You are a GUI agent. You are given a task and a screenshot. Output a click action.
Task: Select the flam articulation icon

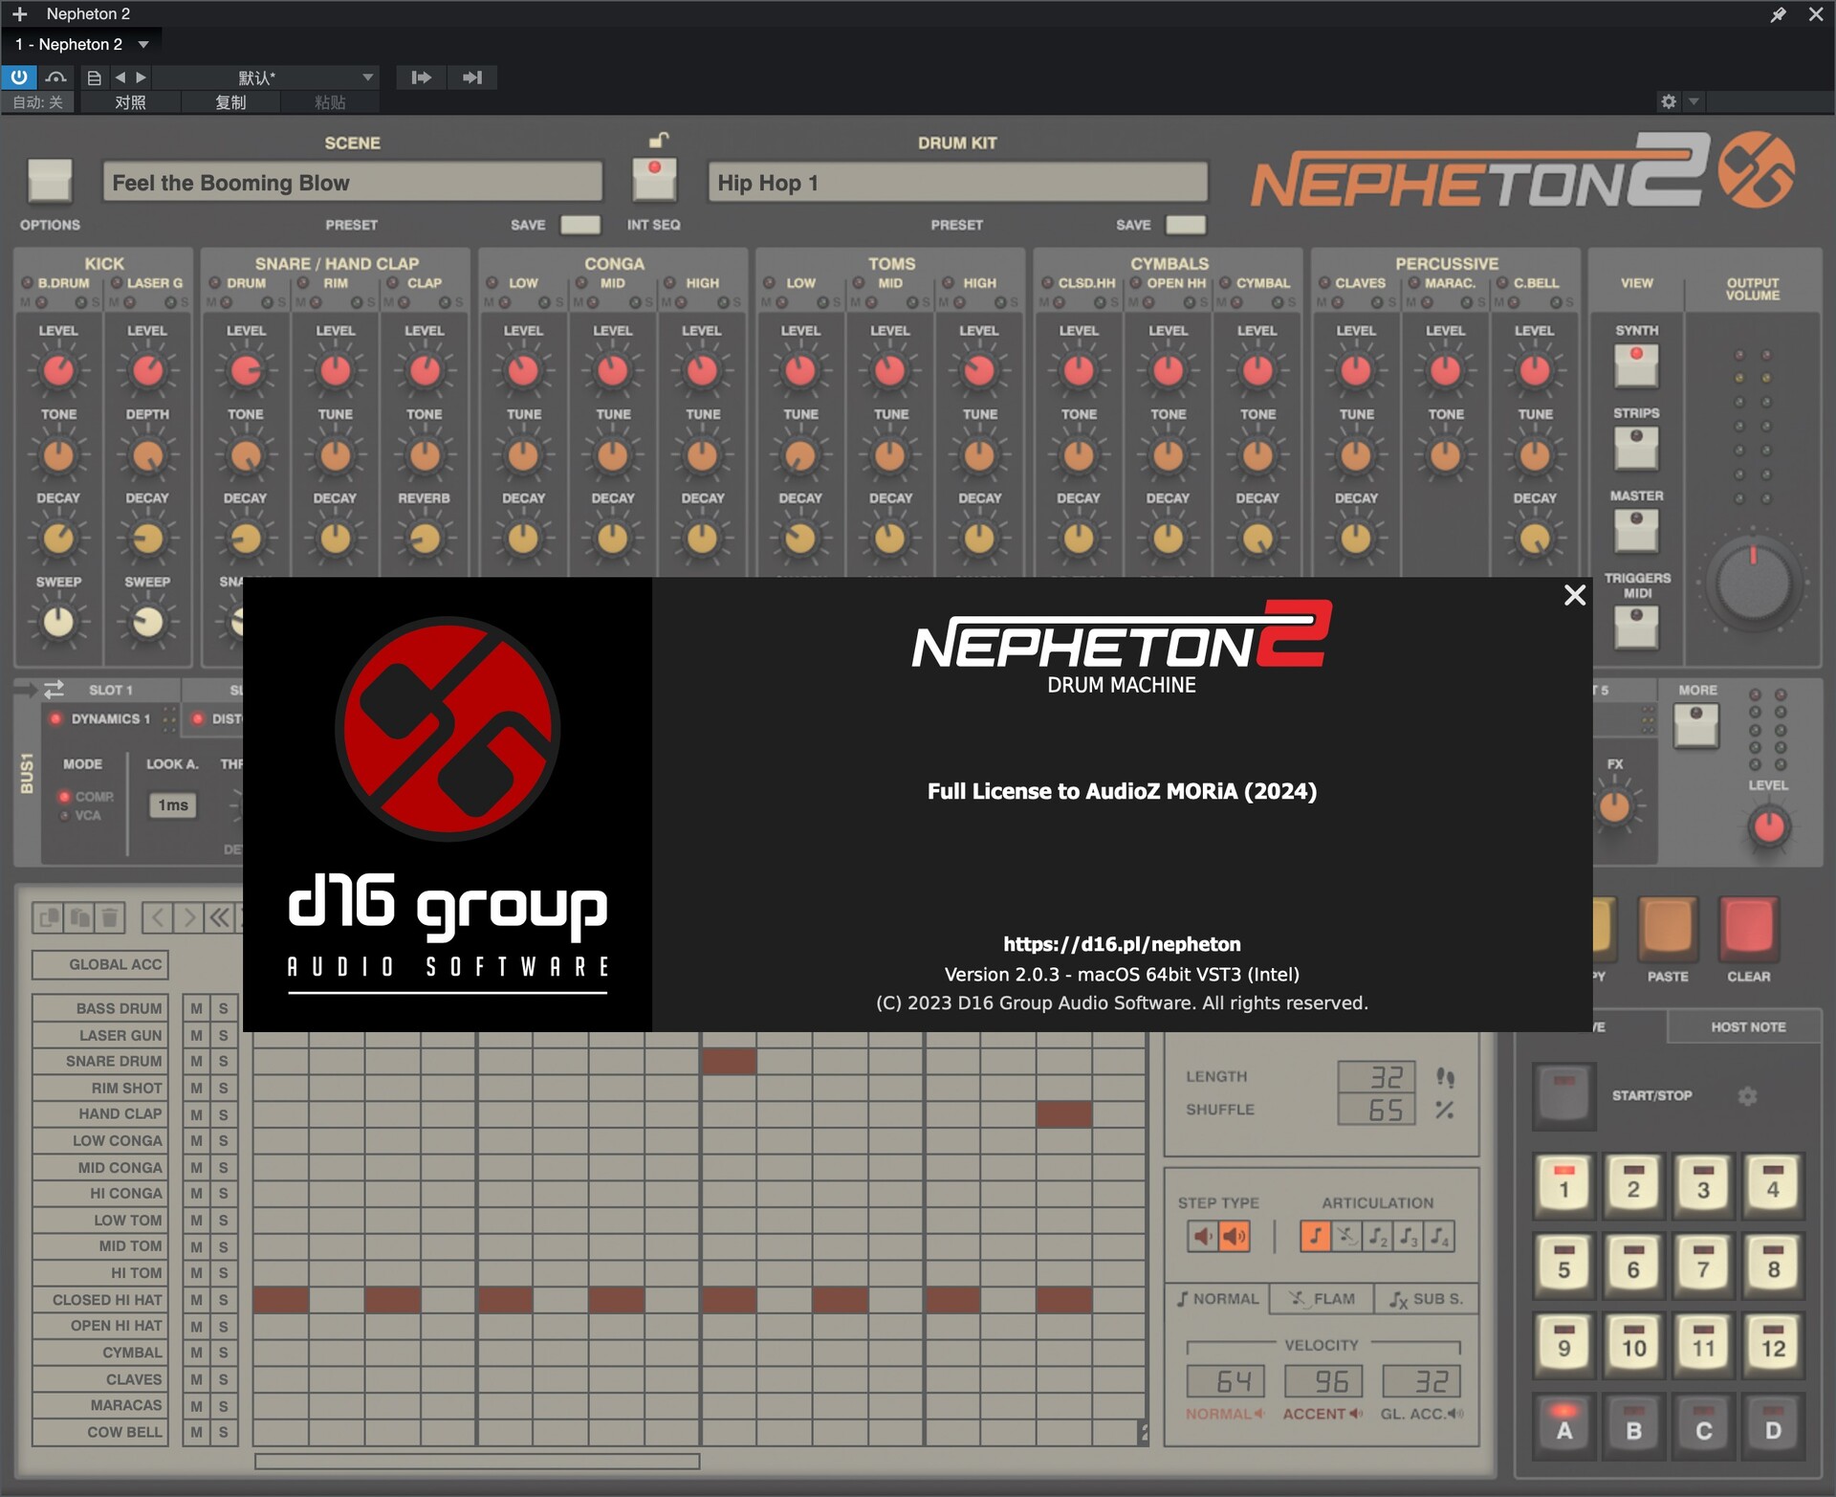[x=1346, y=1236]
